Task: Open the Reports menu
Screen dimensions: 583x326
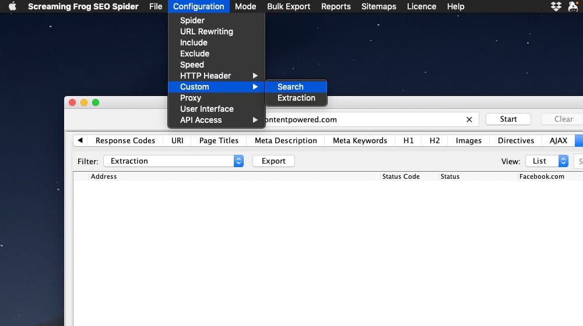Action: click(336, 6)
